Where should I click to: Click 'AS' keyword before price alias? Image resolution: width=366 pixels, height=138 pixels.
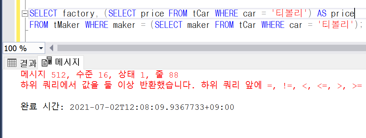(322, 14)
